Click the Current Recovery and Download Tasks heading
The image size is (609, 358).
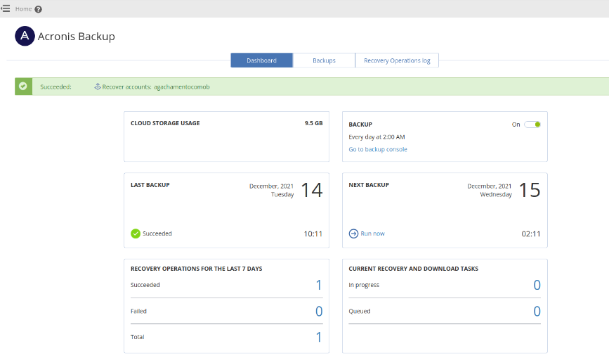[x=413, y=269]
